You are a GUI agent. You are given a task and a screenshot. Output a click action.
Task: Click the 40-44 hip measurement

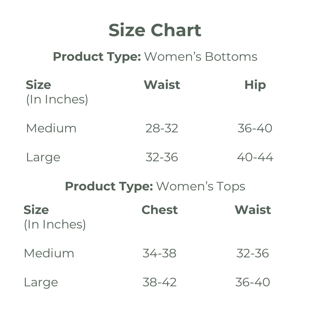coord(255,157)
